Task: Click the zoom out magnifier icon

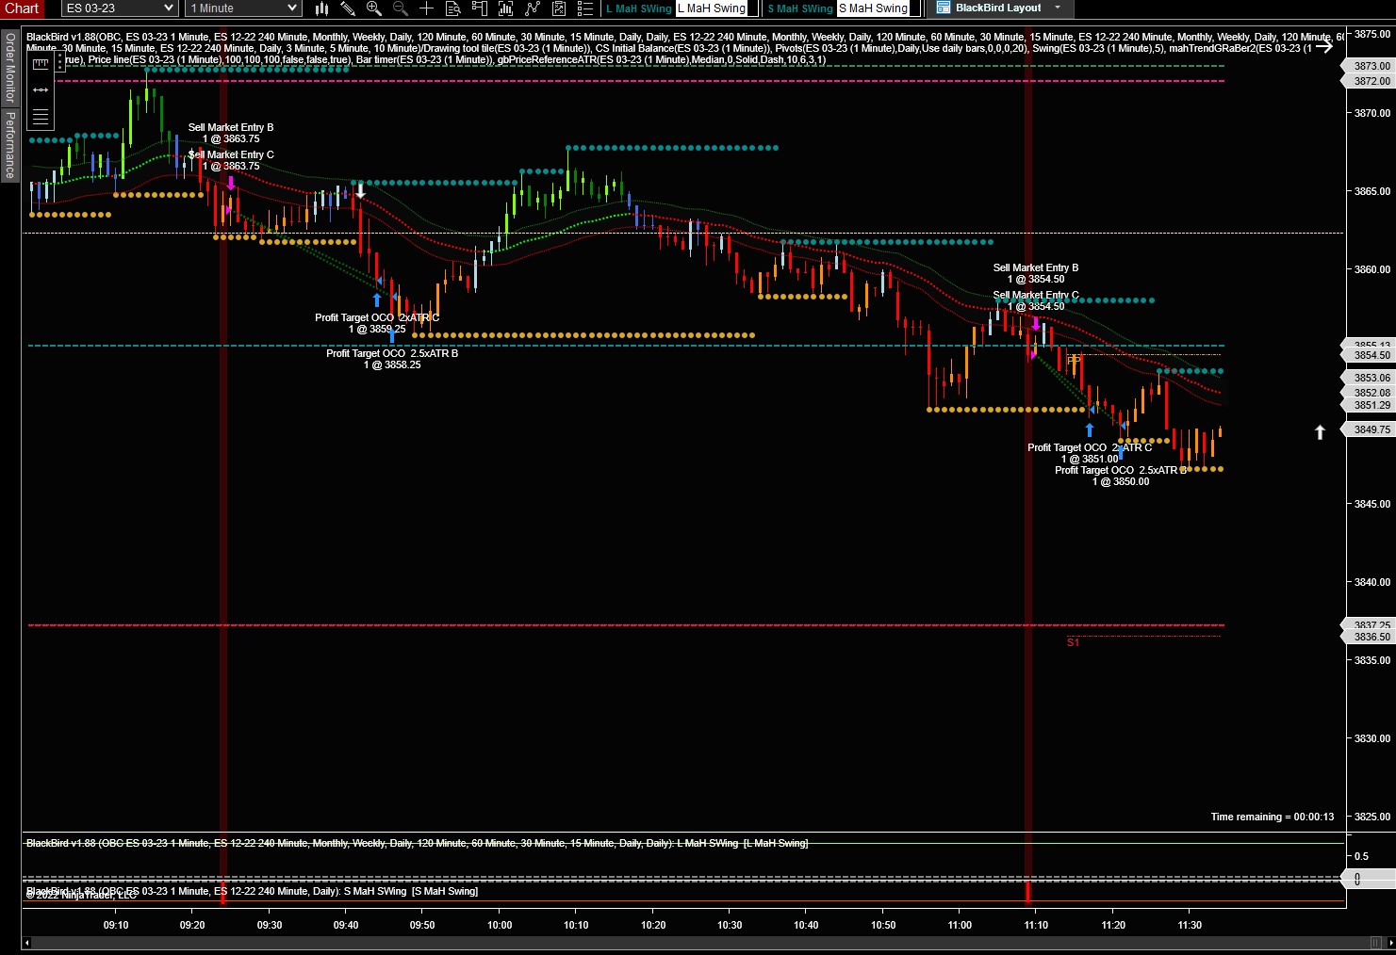Action: (x=401, y=8)
